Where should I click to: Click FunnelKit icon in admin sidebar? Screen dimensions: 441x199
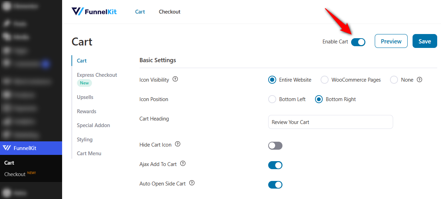[x=7, y=148]
